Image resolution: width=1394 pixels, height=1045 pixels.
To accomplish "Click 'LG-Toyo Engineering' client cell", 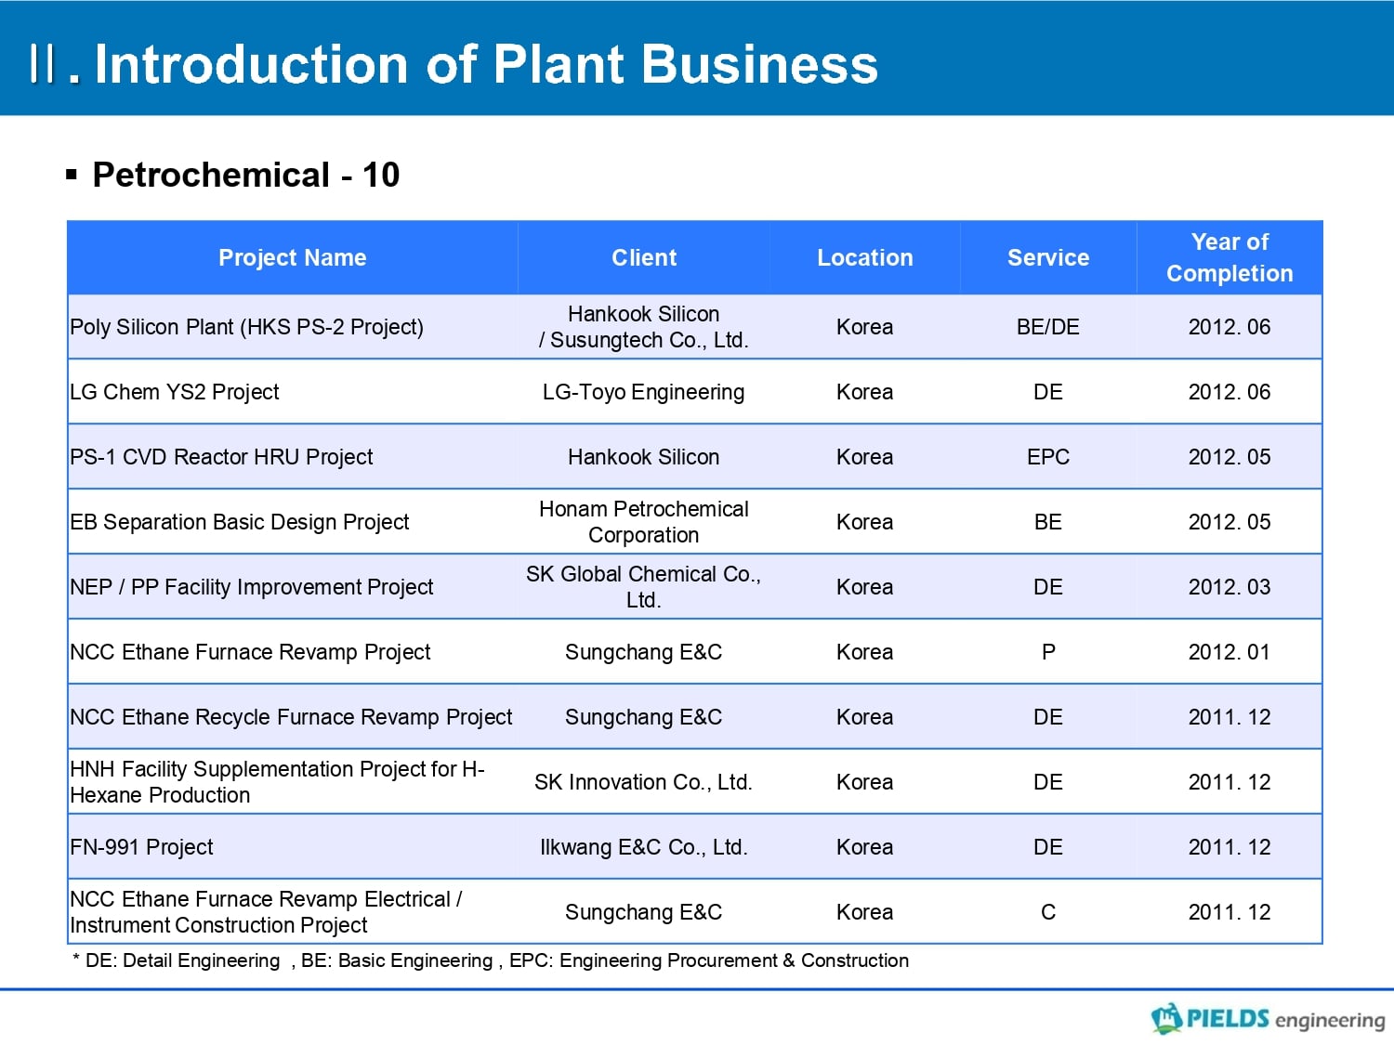I will coord(644,392).
